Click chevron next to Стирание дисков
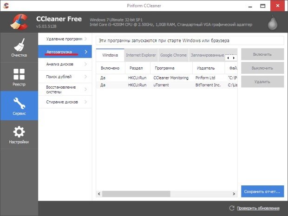This screenshot has width=288, height=216. click(86, 102)
